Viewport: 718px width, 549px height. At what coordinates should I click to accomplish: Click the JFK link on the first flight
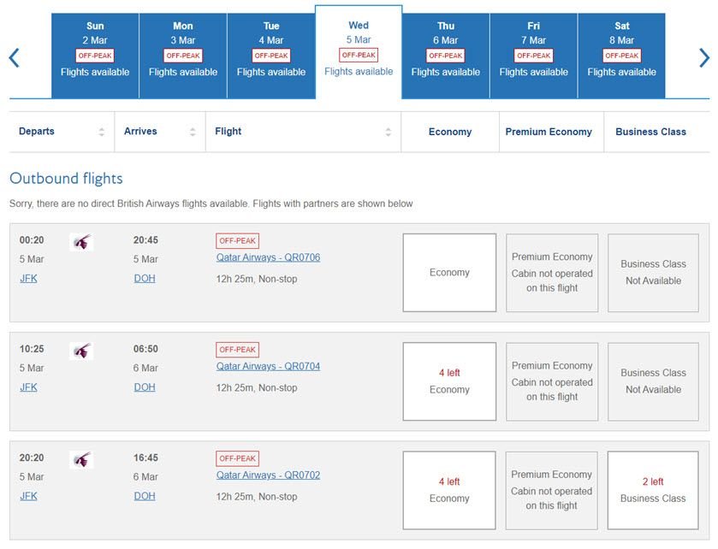pyautogui.click(x=28, y=278)
